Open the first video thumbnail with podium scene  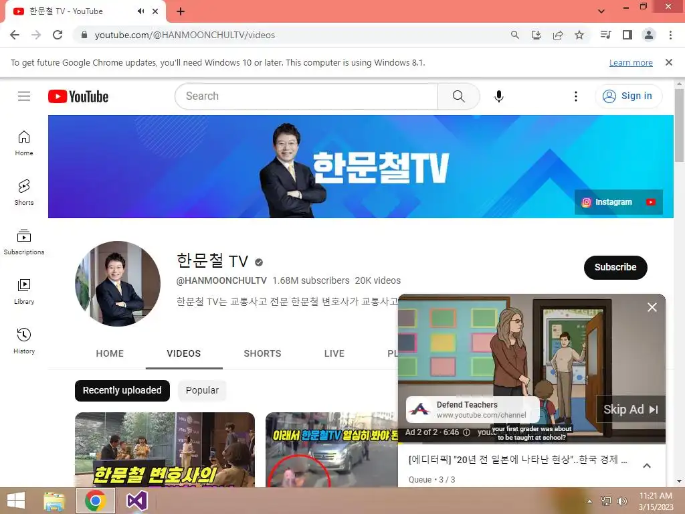(165, 449)
